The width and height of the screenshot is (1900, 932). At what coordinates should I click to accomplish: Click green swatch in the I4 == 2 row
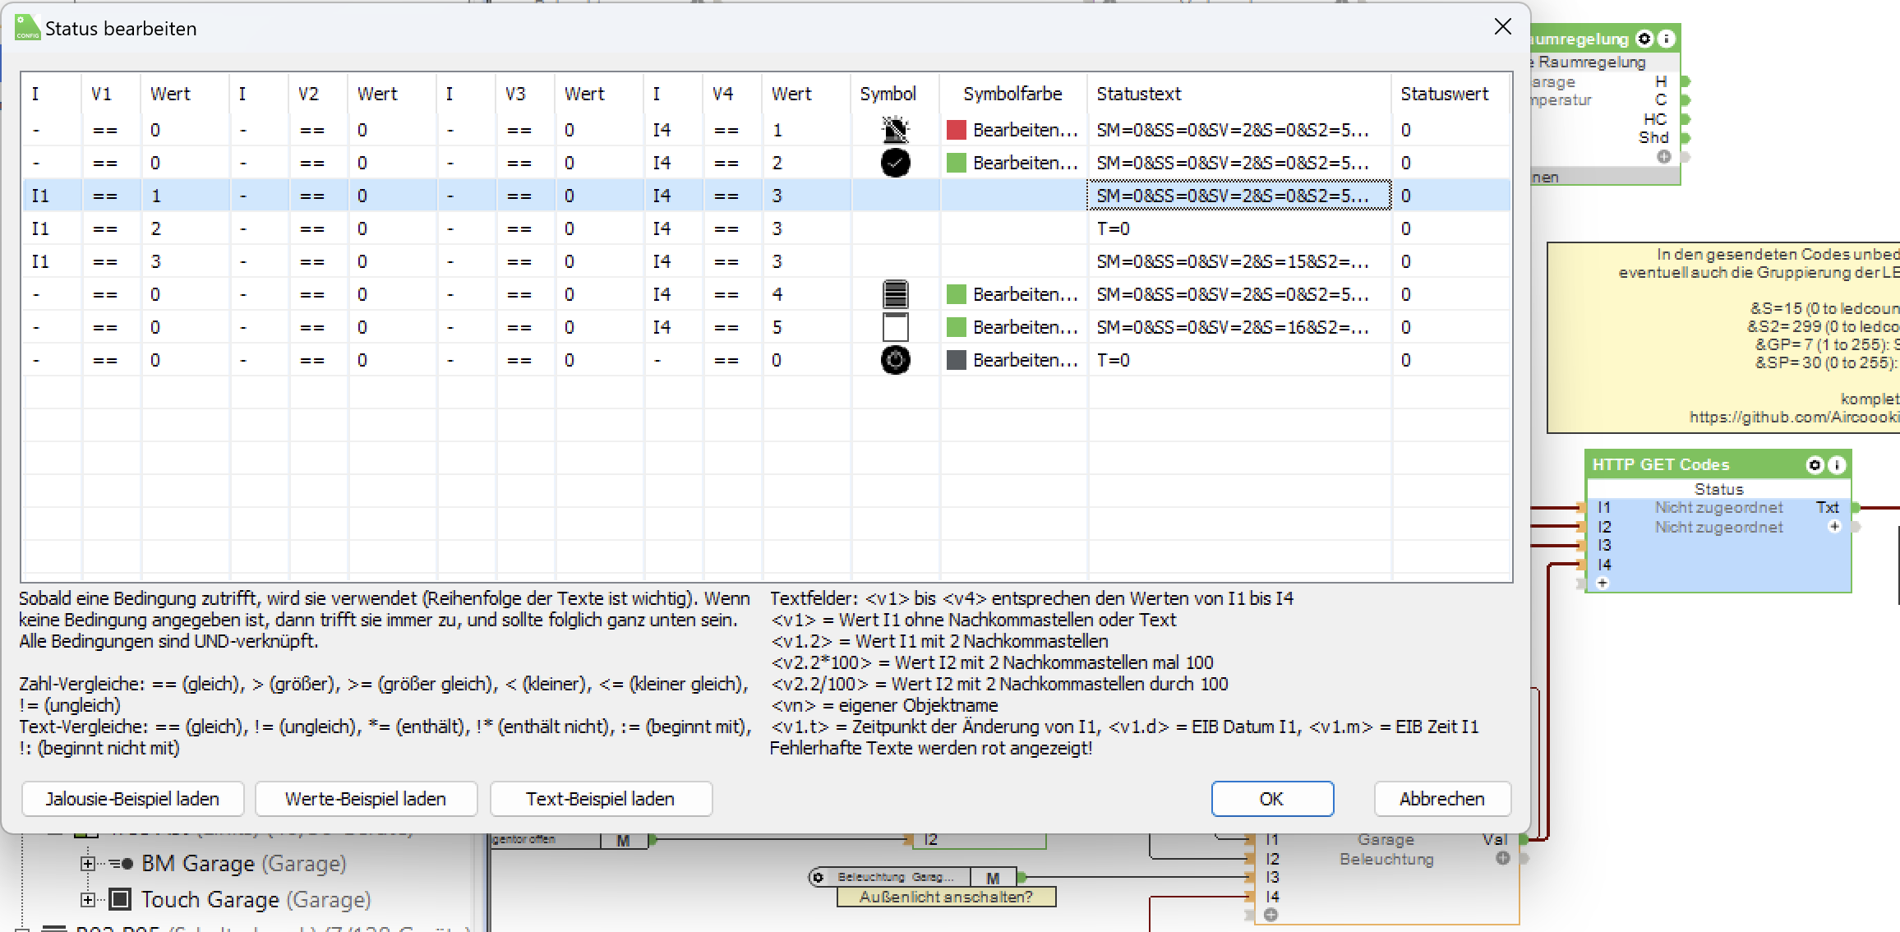click(956, 163)
